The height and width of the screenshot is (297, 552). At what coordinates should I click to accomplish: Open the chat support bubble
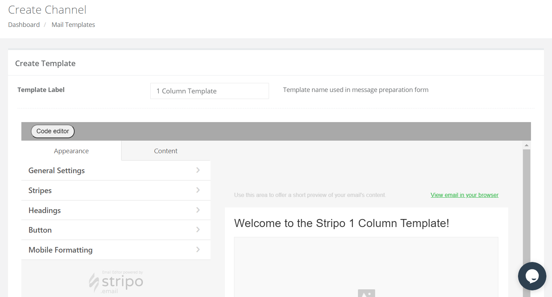click(532, 276)
